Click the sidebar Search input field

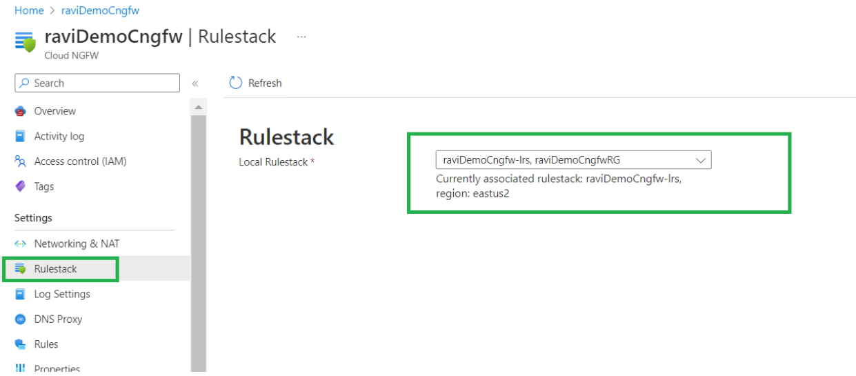click(97, 83)
